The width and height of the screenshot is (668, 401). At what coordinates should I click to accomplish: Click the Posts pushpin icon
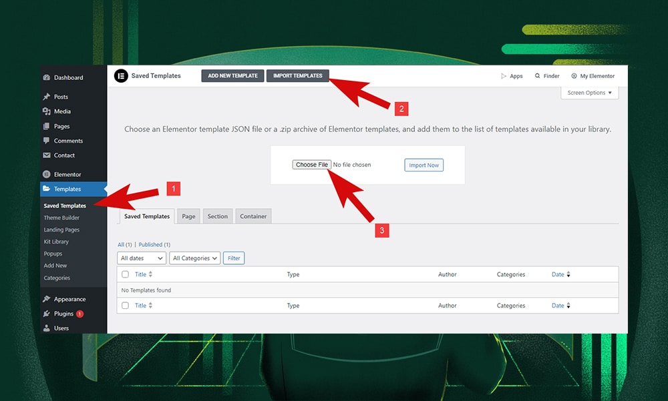47,97
